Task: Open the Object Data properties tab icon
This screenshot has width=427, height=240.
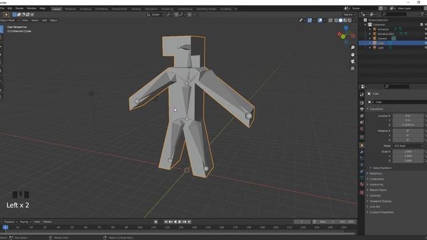Action: (x=362, y=178)
